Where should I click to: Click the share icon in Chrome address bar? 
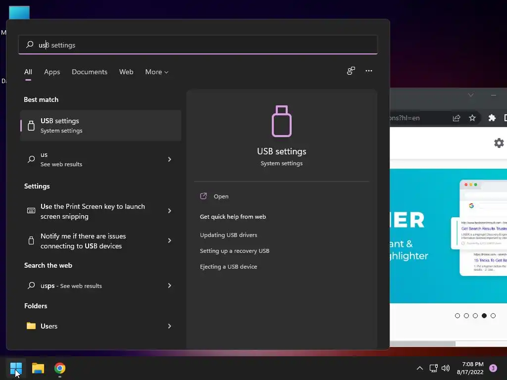(x=456, y=118)
